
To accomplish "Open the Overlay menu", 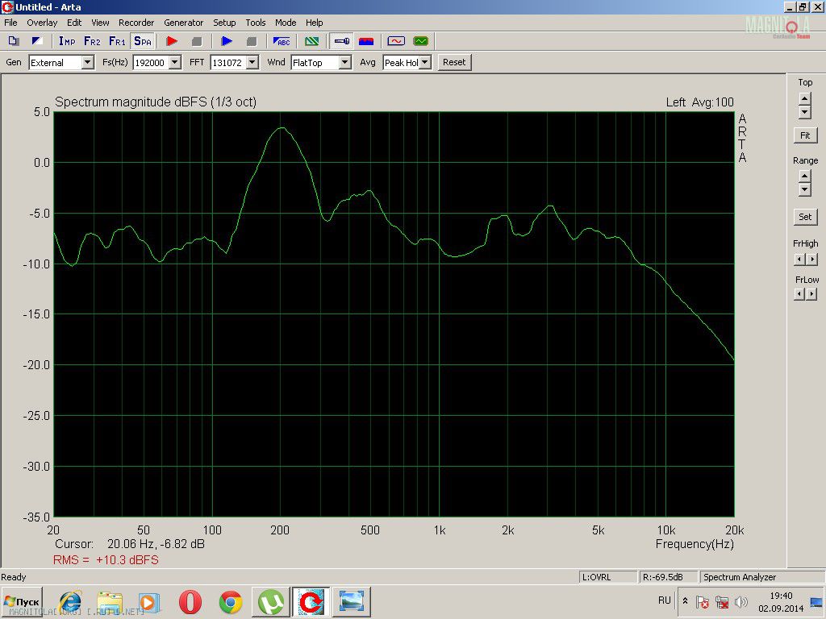I will pos(42,23).
